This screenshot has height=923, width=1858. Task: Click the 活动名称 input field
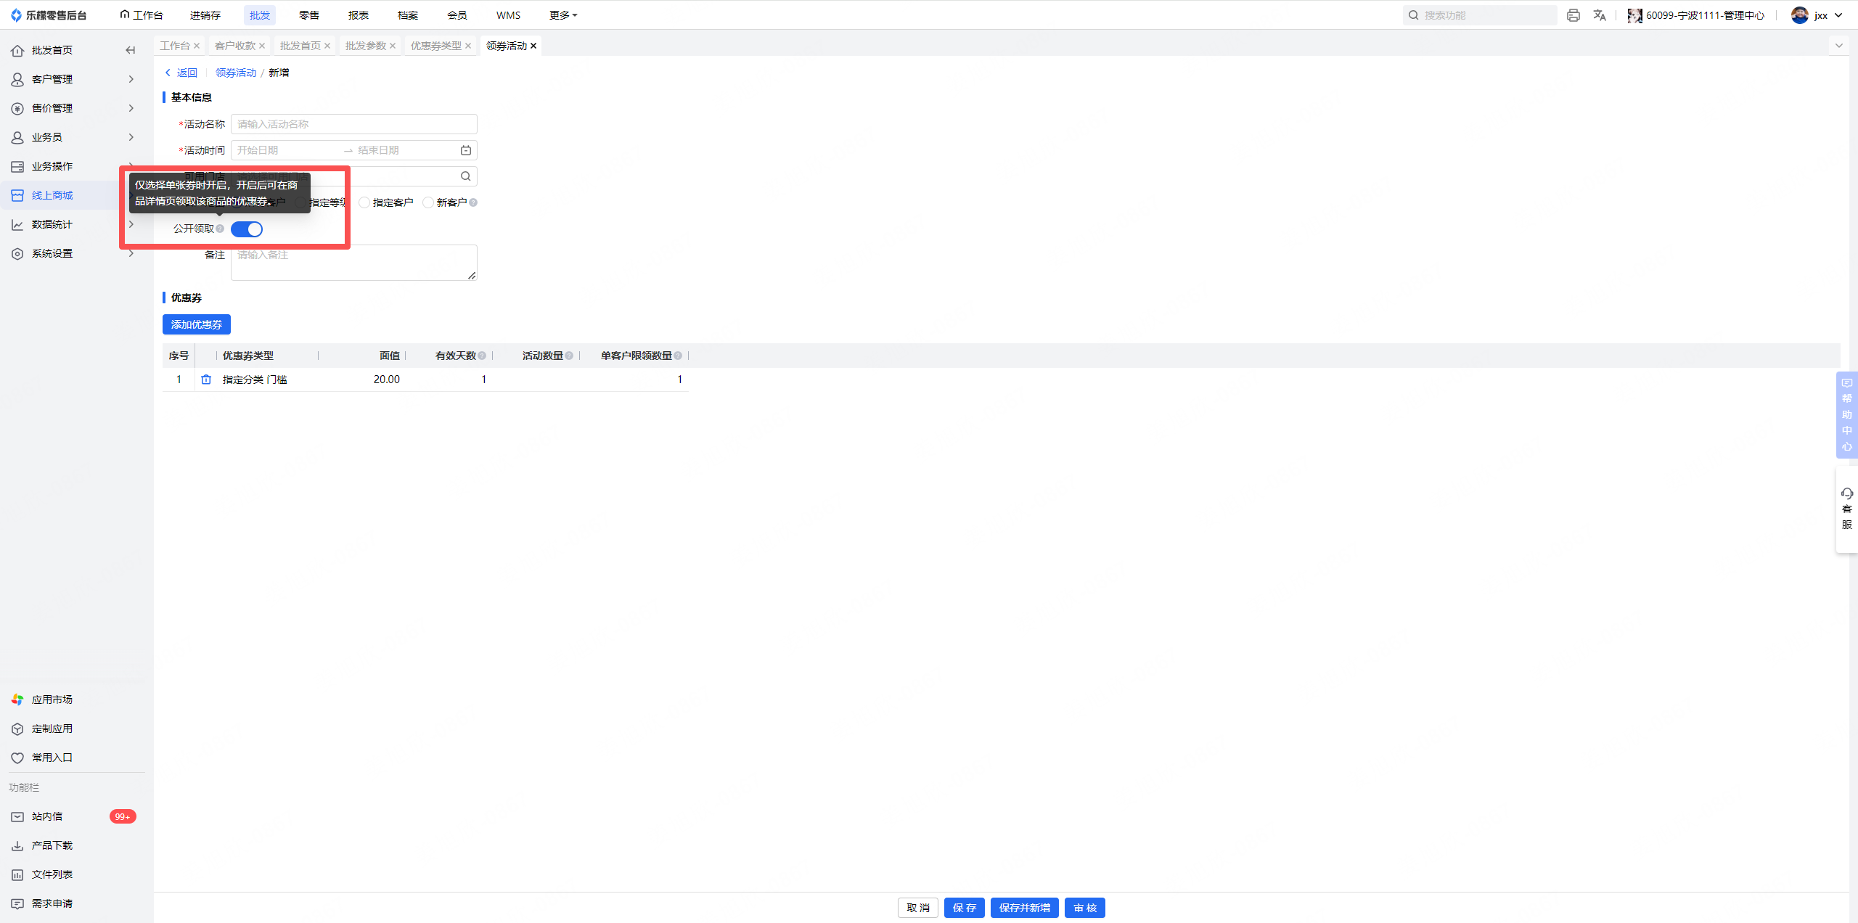(x=354, y=124)
